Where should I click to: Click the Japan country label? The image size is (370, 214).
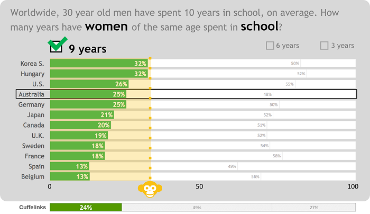click(35, 114)
